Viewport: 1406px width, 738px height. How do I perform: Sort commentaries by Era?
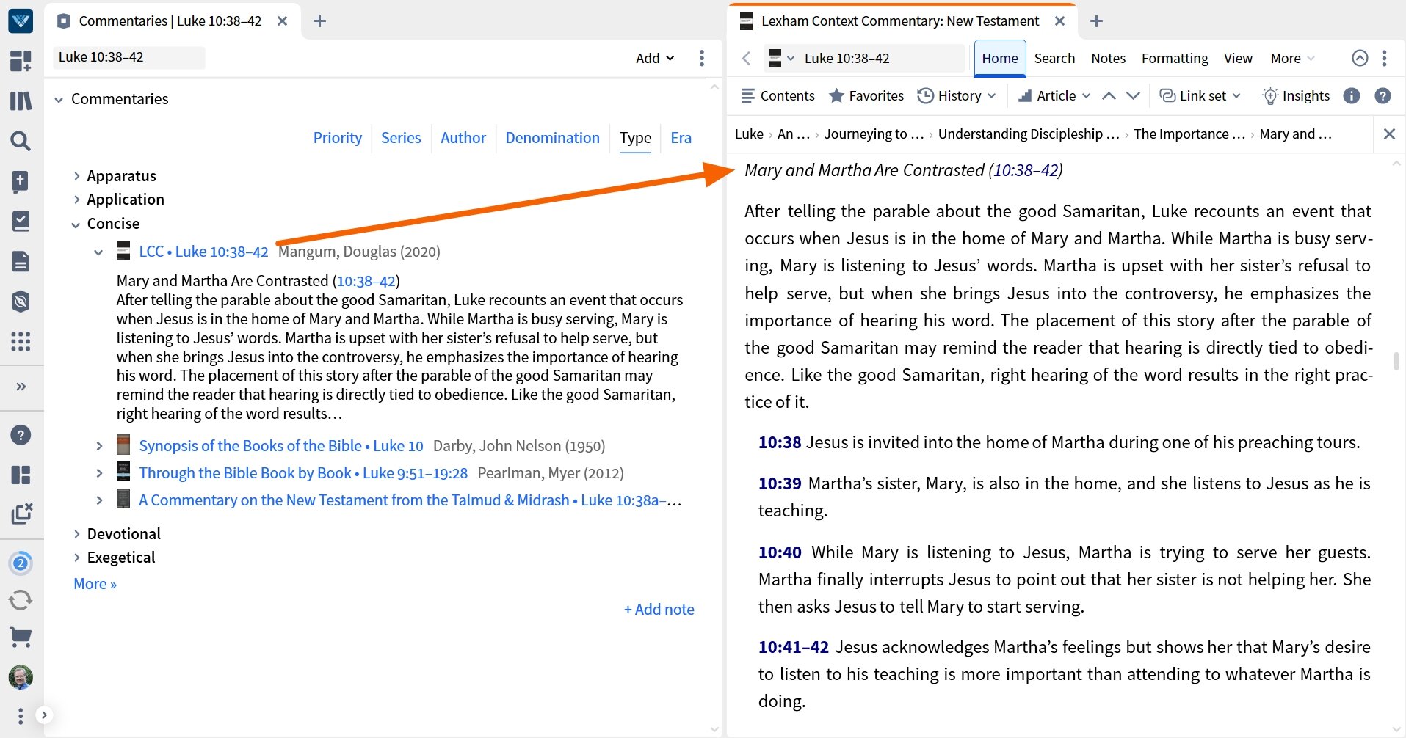pos(681,138)
